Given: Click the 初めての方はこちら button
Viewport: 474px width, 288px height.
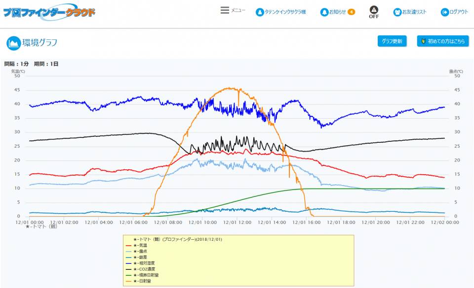Looking at the screenshot, I should (x=442, y=41).
